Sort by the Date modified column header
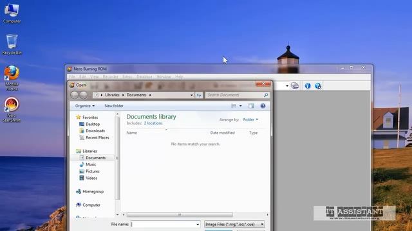The width and height of the screenshot is (412, 231). (222, 133)
